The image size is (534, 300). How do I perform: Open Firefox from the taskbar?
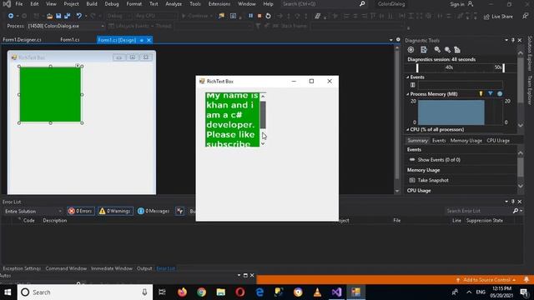pyautogui.click(x=182, y=292)
